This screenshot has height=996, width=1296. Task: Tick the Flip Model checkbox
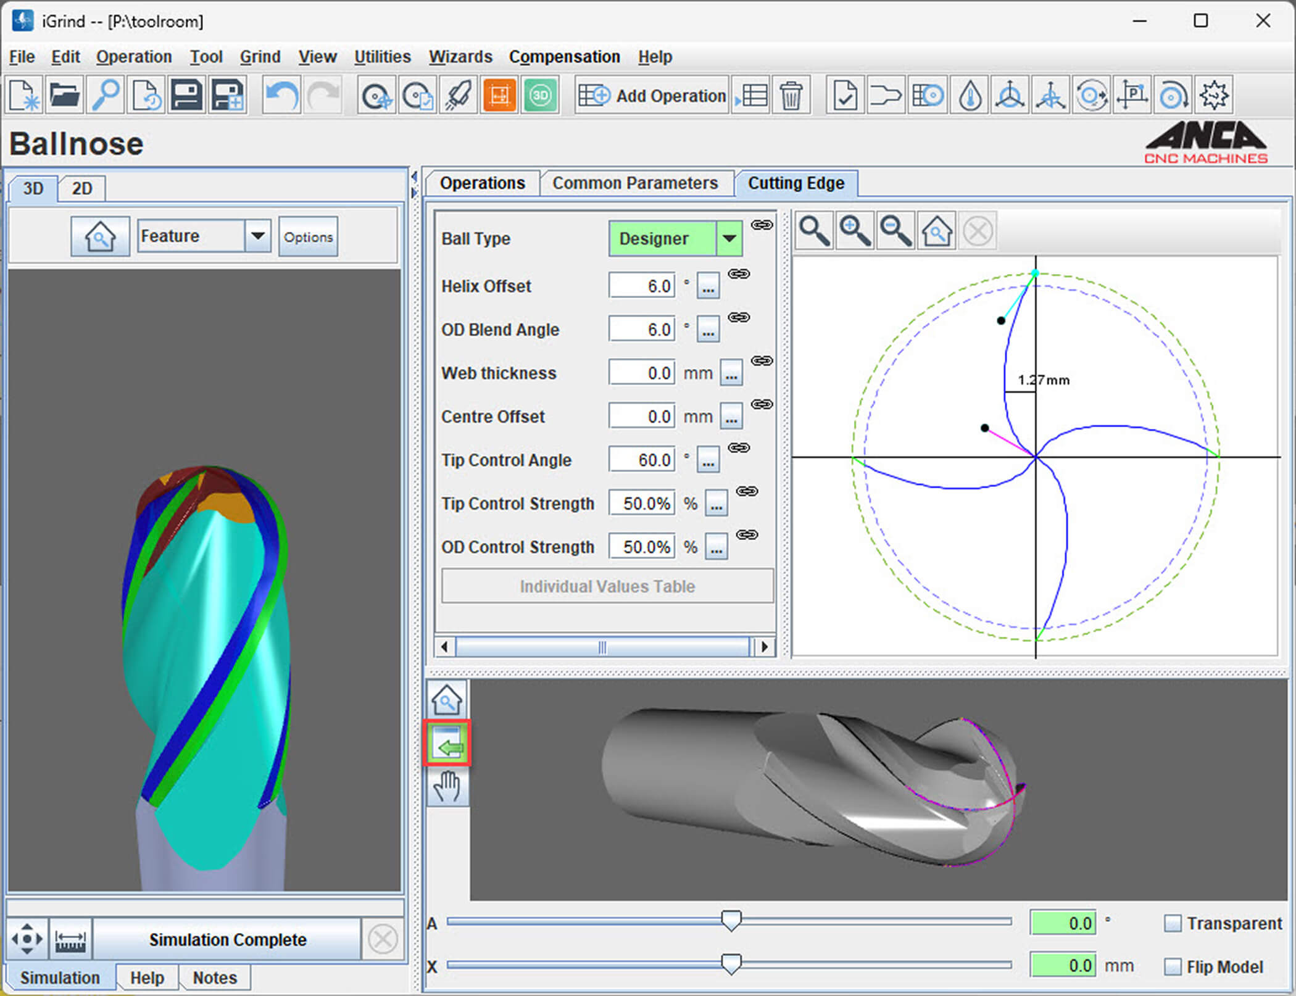pos(1172,966)
